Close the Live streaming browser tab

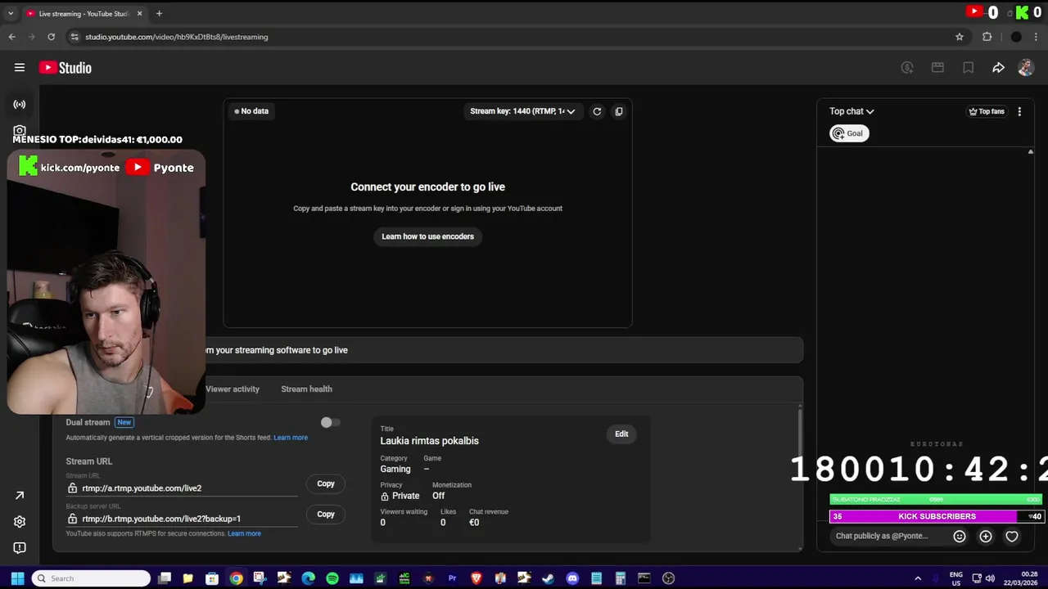[139, 13]
